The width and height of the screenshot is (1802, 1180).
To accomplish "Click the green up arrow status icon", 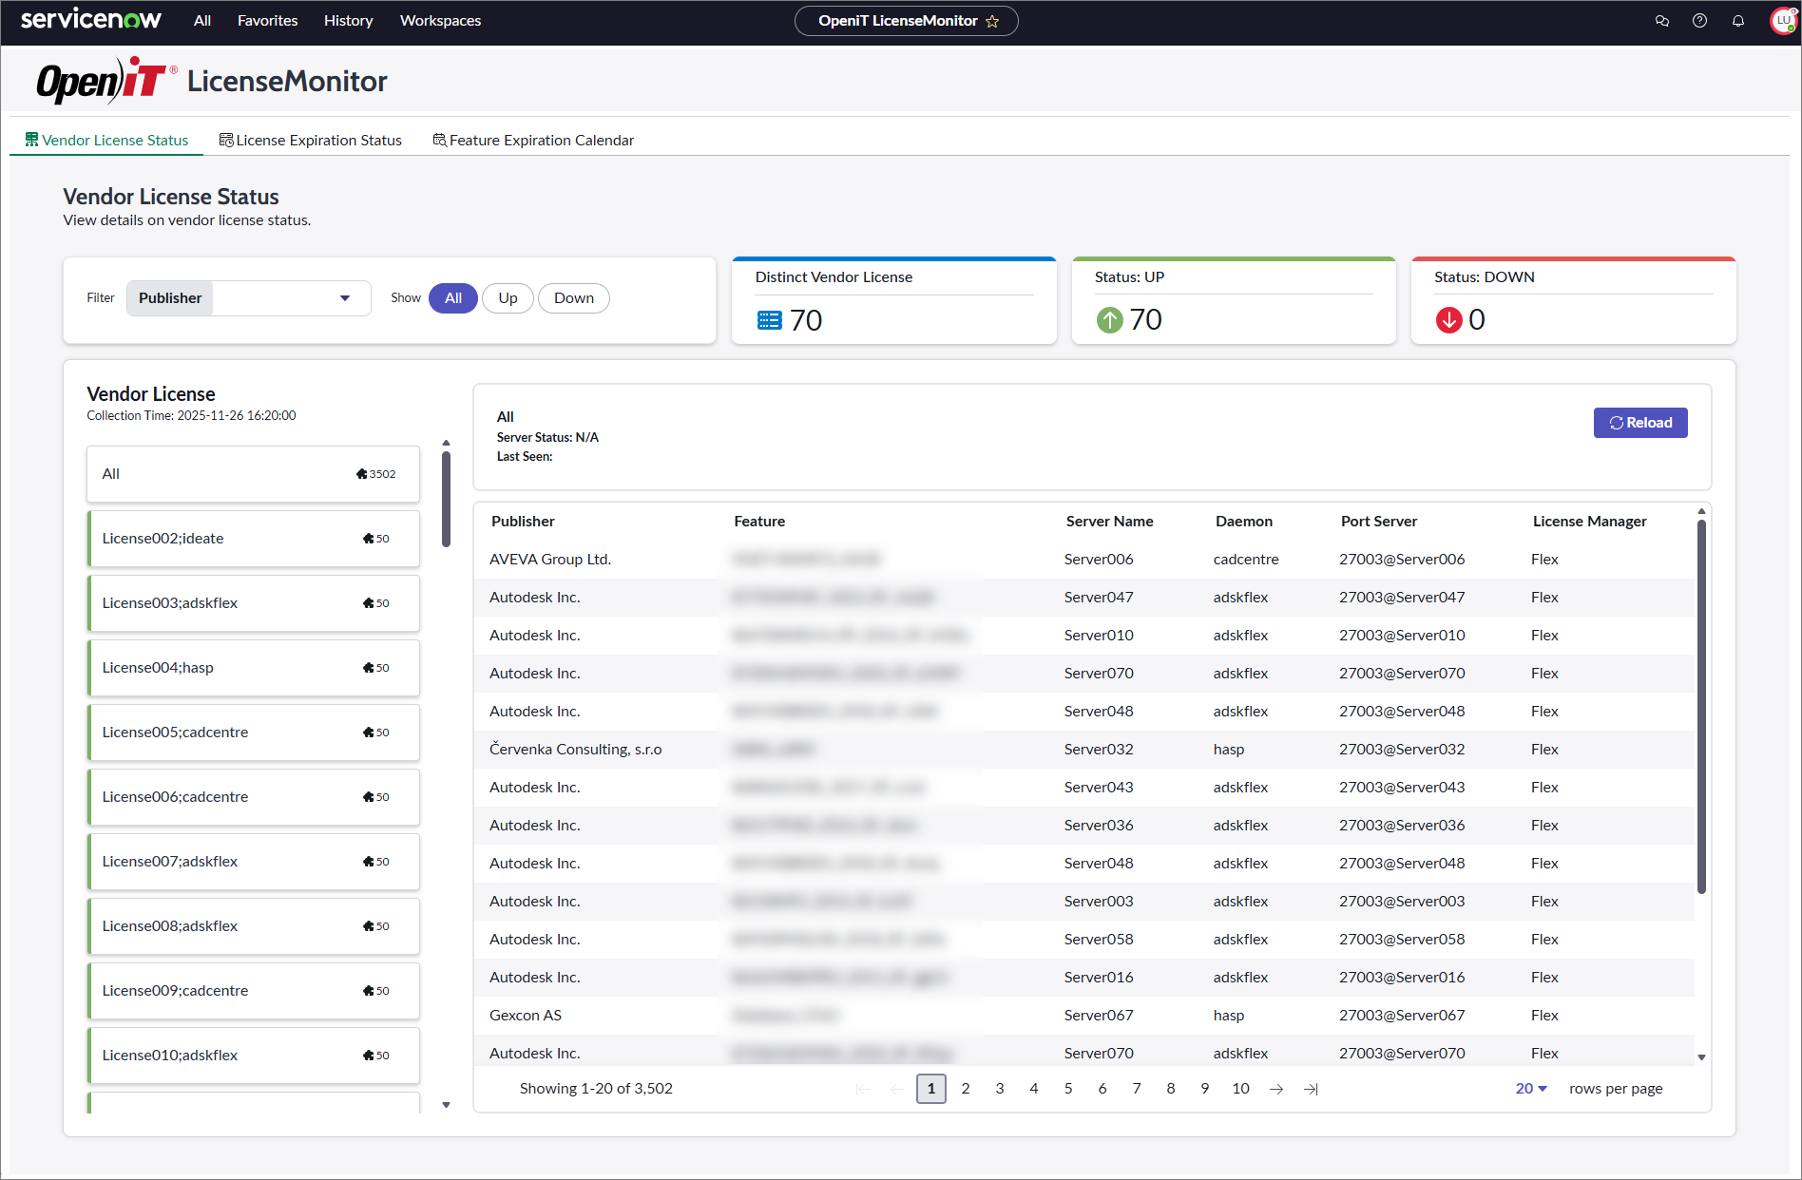I will [x=1109, y=320].
